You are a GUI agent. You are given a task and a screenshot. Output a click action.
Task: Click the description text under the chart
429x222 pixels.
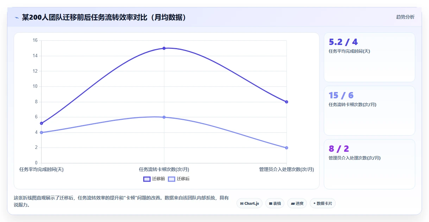click(x=121, y=202)
